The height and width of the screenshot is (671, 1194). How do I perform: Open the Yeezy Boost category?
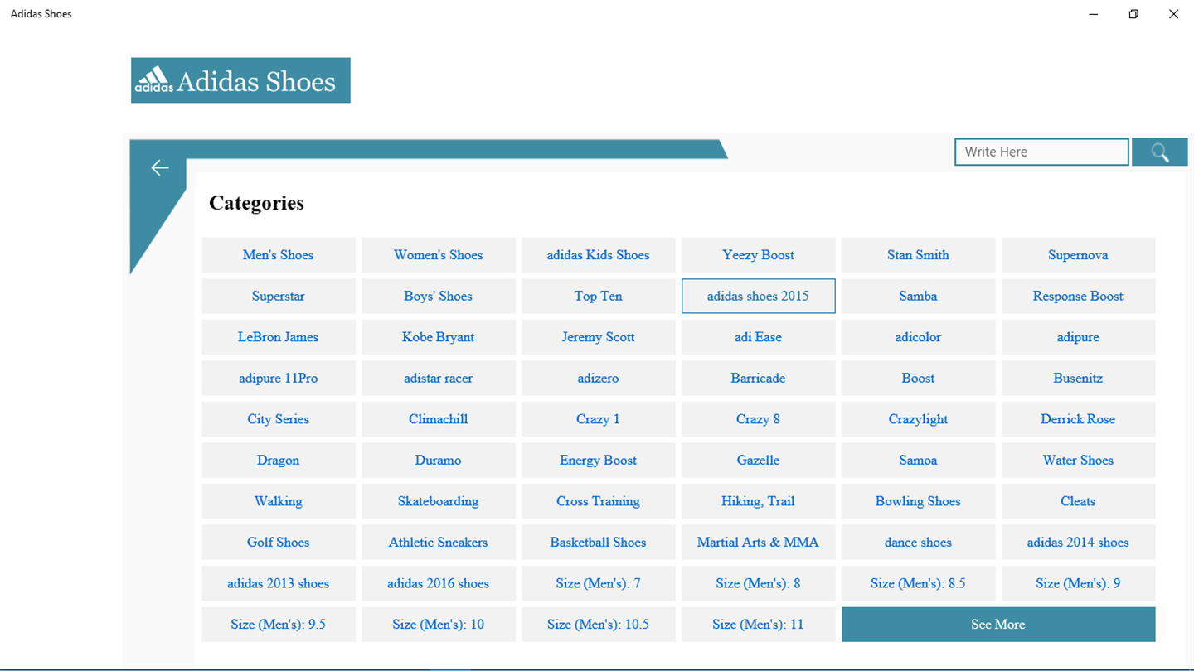click(x=759, y=255)
